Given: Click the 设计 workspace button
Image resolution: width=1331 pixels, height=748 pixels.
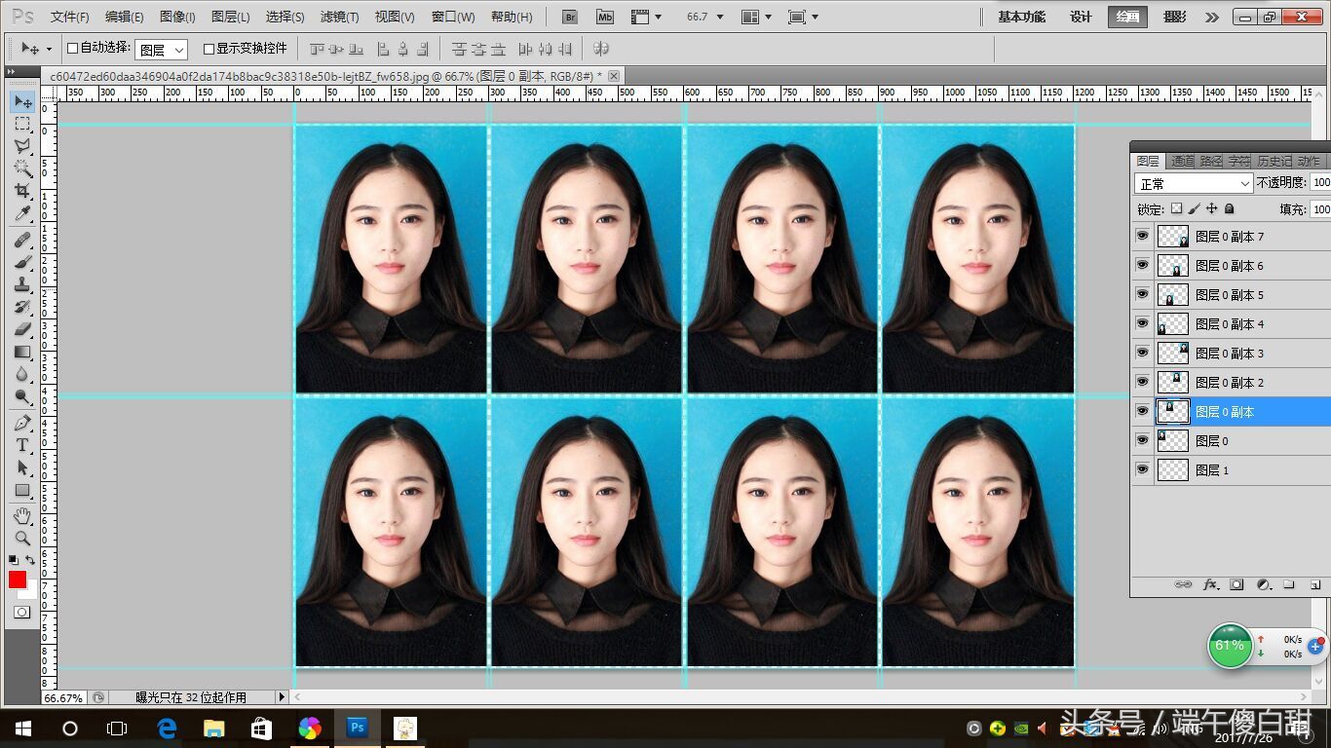Looking at the screenshot, I should coord(1081,17).
